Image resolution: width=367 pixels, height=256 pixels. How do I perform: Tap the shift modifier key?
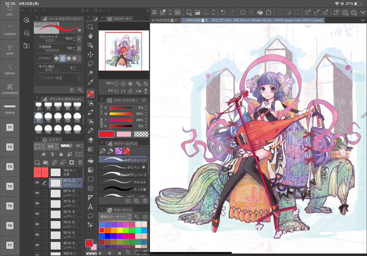pos(10,50)
